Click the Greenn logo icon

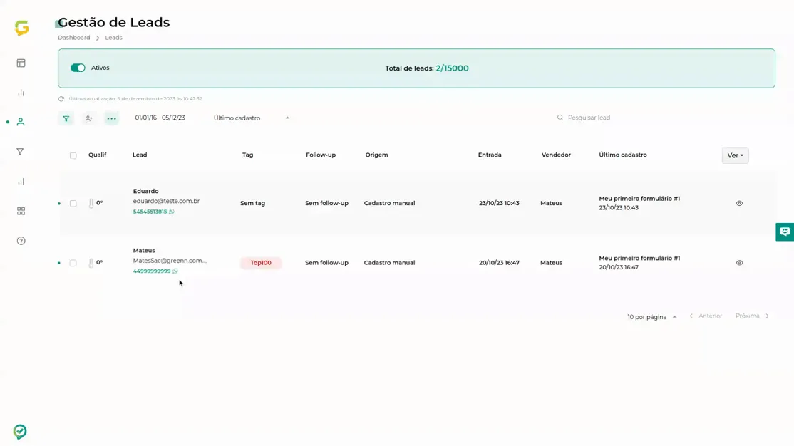[21, 28]
